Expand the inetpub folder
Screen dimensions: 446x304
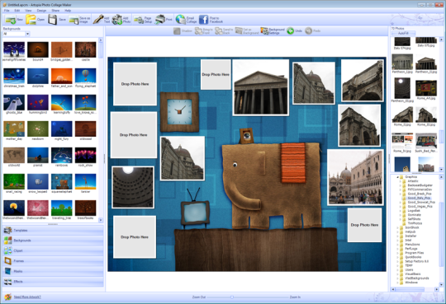click(397, 232)
